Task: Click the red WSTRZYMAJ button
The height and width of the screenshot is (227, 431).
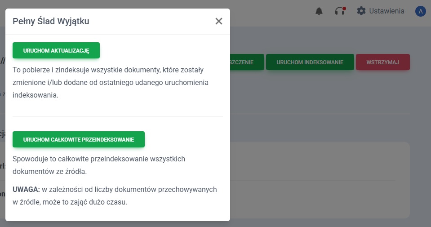Action: pyautogui.click(x=382, y=62)
